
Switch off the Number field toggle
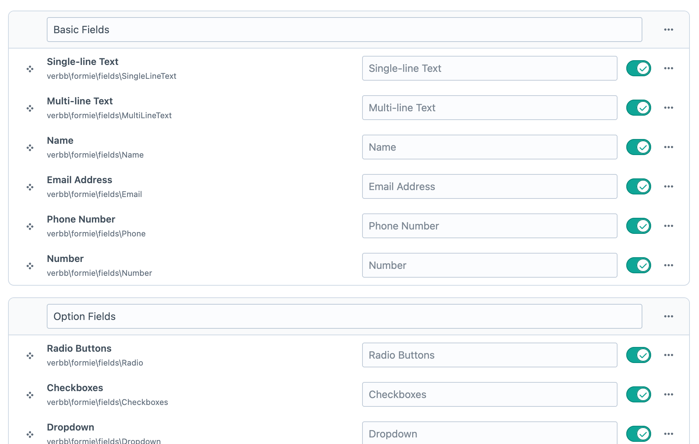[639, 265]
